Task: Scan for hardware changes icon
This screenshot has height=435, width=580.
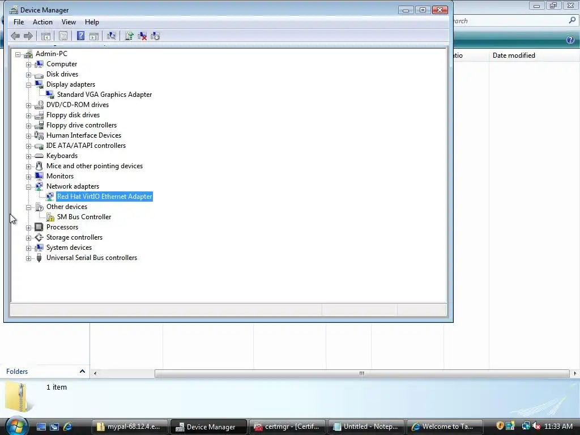Action: tap(112, 36)
